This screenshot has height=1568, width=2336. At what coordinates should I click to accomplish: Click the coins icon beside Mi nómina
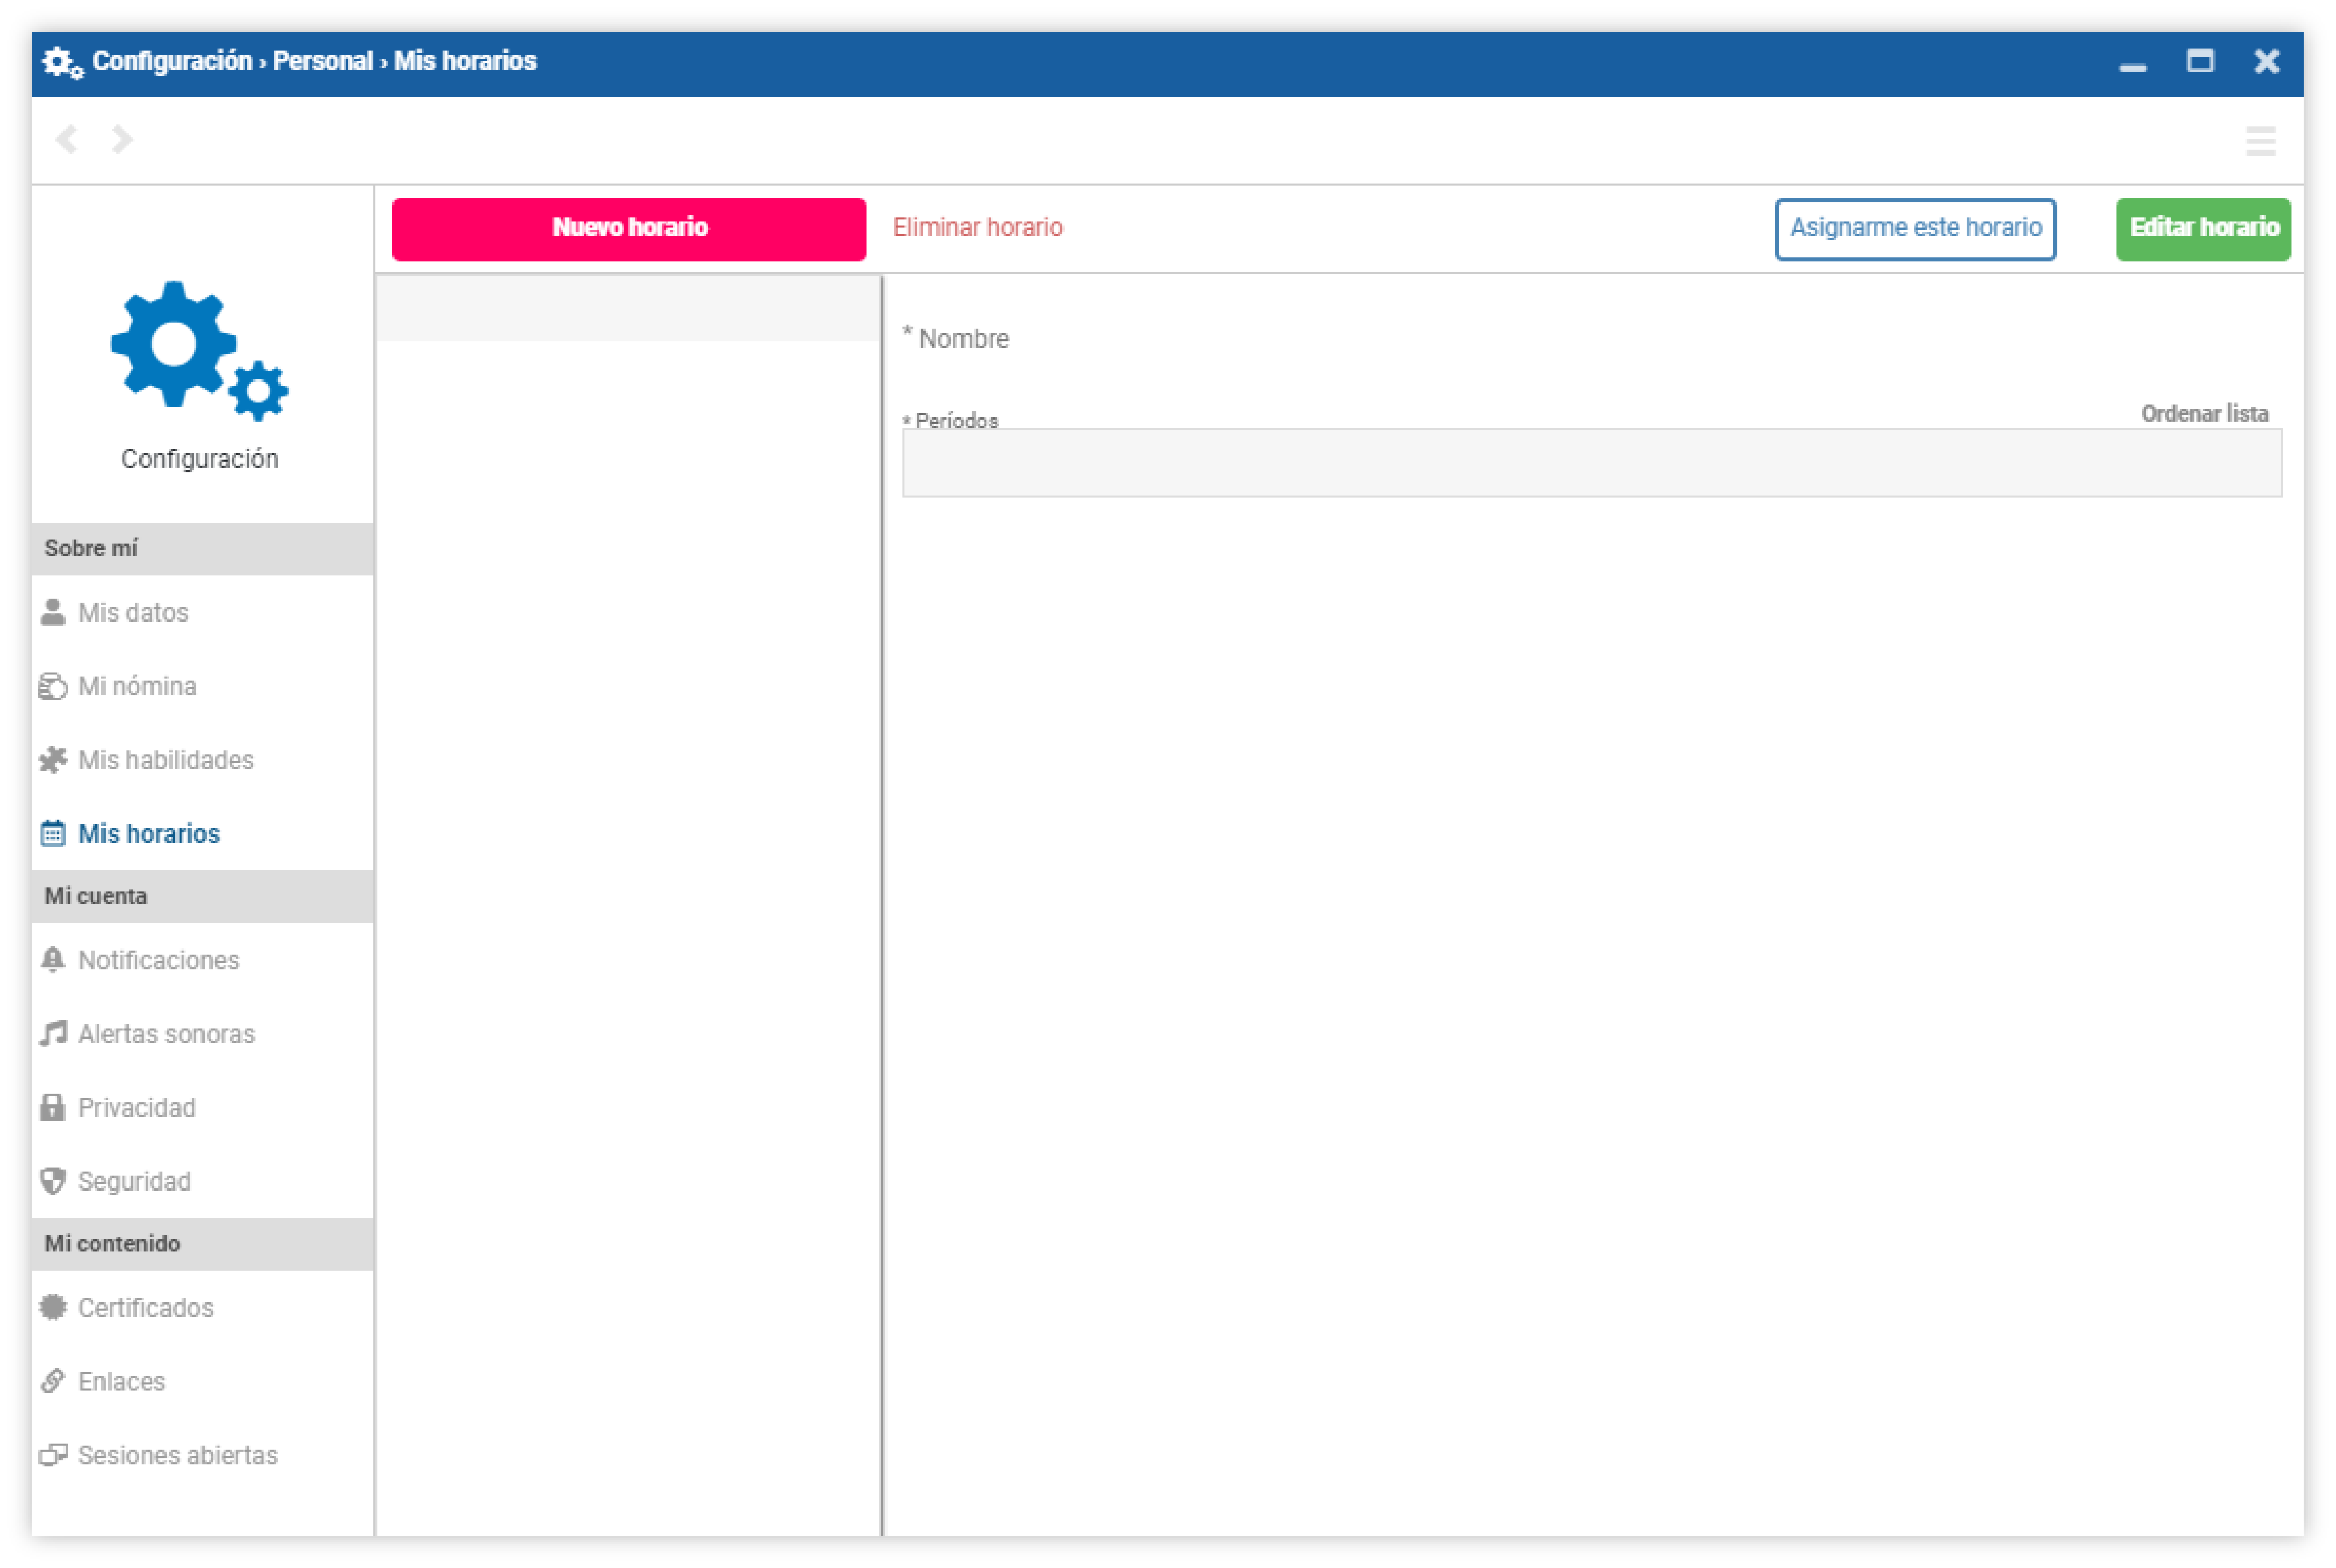click(53, 686)
